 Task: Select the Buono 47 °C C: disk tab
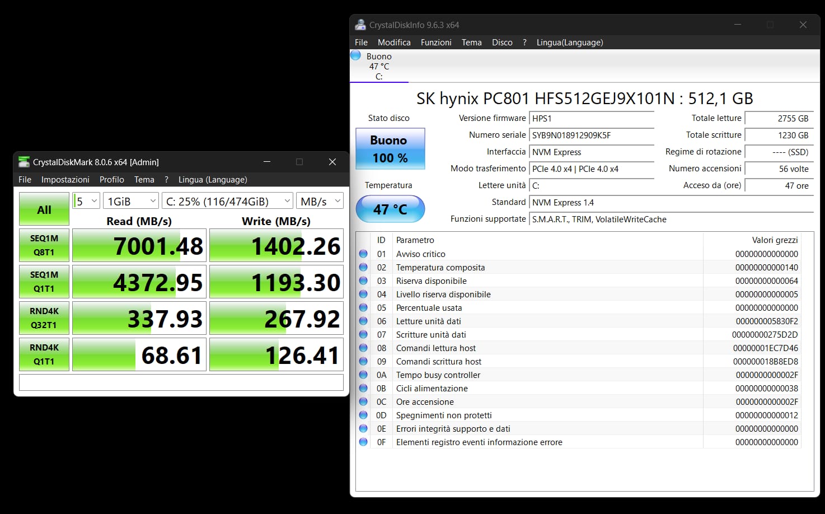(x=379, y=66)
